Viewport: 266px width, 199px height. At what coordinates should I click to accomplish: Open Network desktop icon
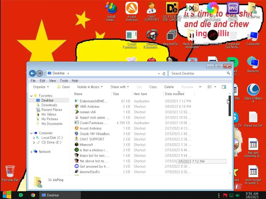point(253,65)
